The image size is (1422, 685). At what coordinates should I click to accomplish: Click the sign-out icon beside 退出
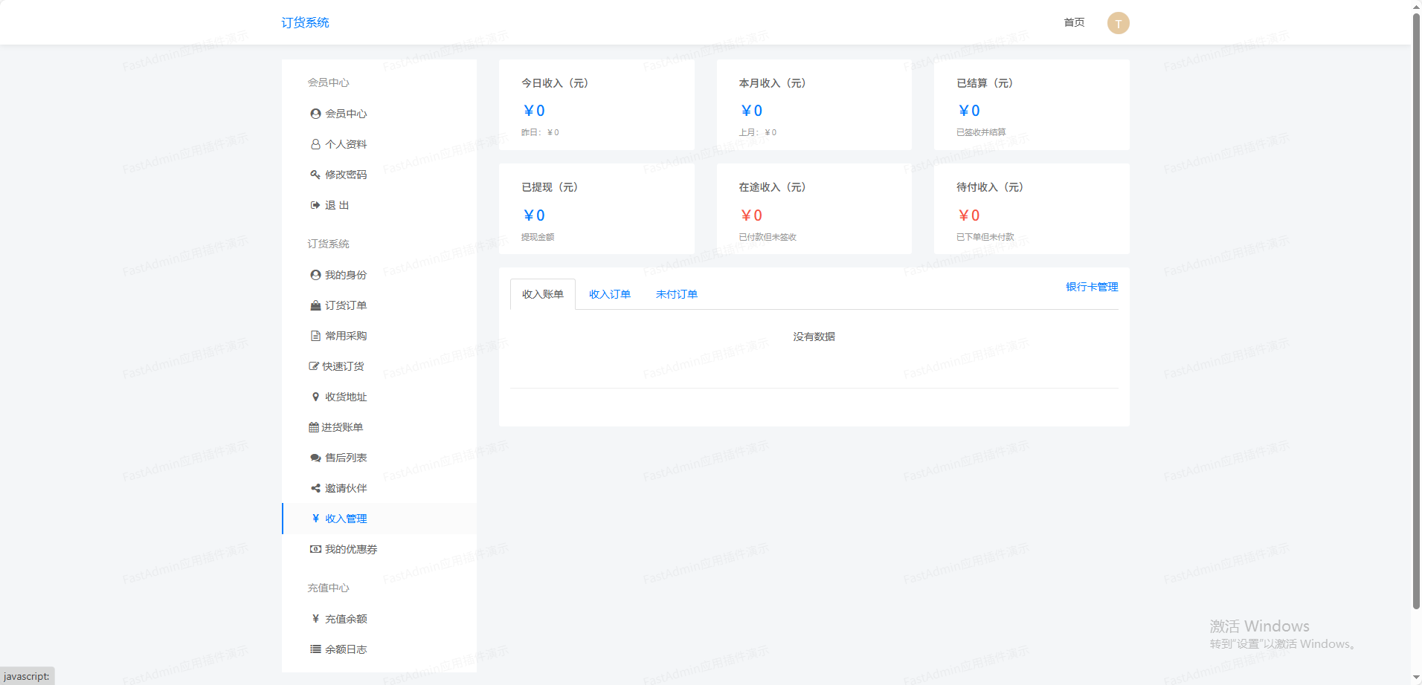[x=315, y=205]
